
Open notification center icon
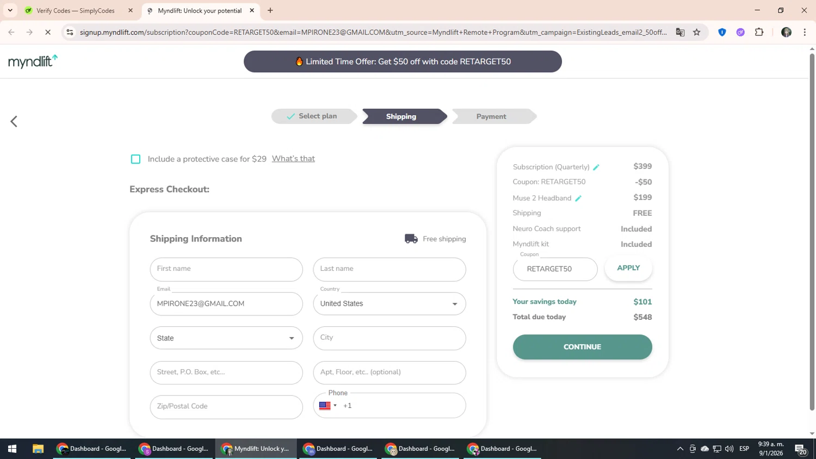(x=801, y=449)
